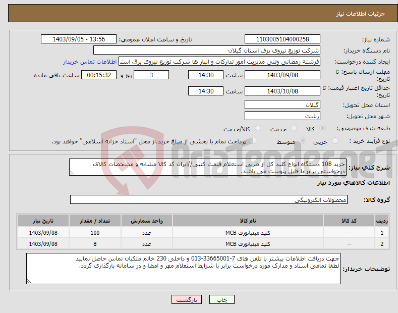This screenshot has height=313, width=398.
Task: Click the delivery city field رشت
Action: coord(282,116)
